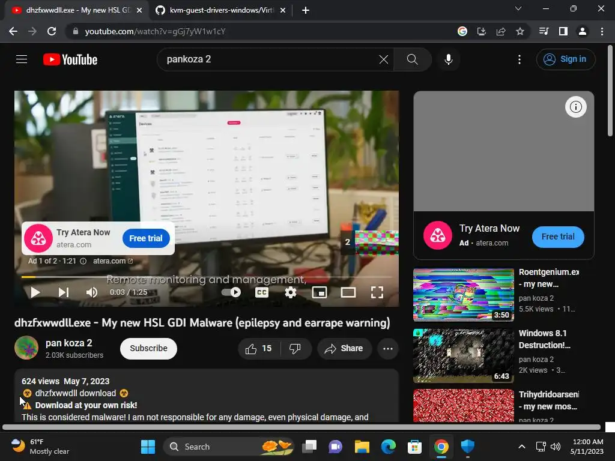The image size is (615, 461).
Task: Toggle Chrome side panel
Action: (x=563, y=31)
